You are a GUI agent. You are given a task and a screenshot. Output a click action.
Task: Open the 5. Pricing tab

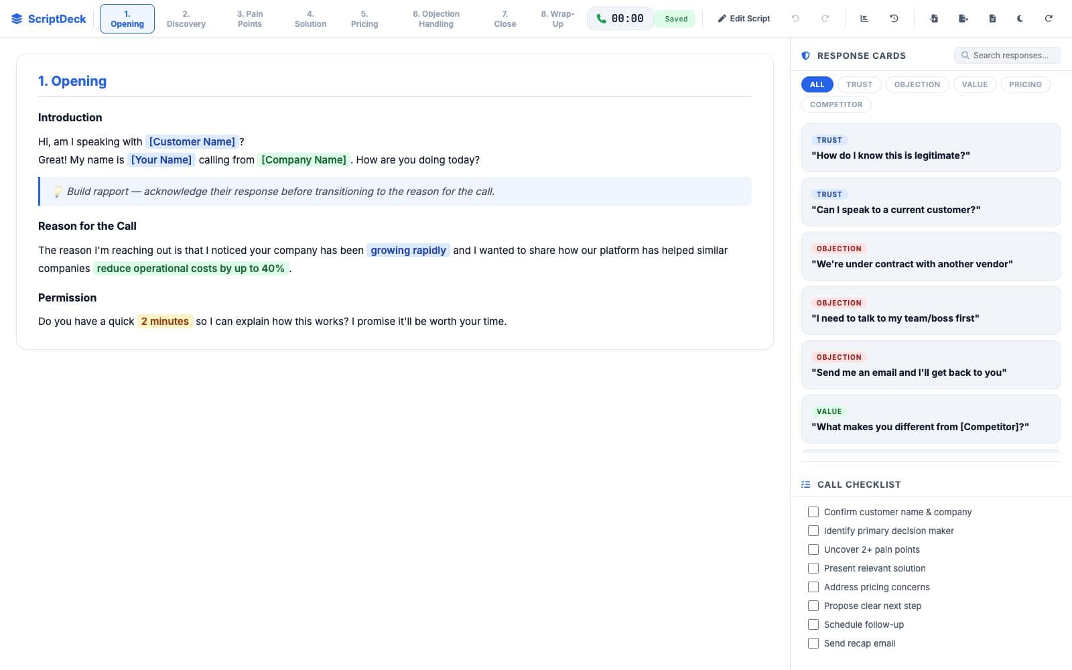tap(364, 19)
